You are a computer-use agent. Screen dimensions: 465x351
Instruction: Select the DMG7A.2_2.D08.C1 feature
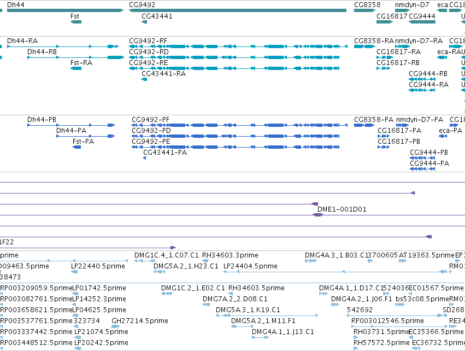pos(206,305)
